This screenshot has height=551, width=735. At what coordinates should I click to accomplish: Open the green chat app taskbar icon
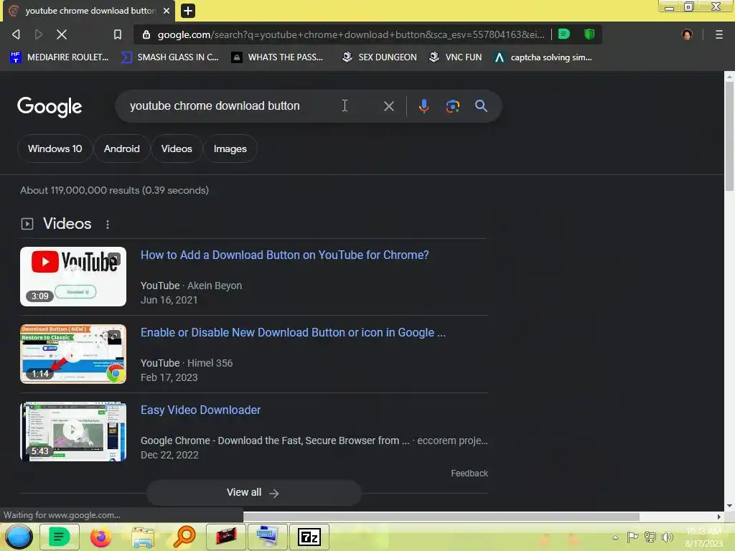[59, 537]
